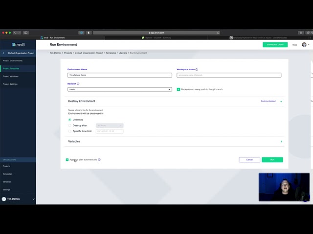This screenshot has height=234, width=313.
Task: Open organization Templates in sidebar
Action: [x=7, y=174]
